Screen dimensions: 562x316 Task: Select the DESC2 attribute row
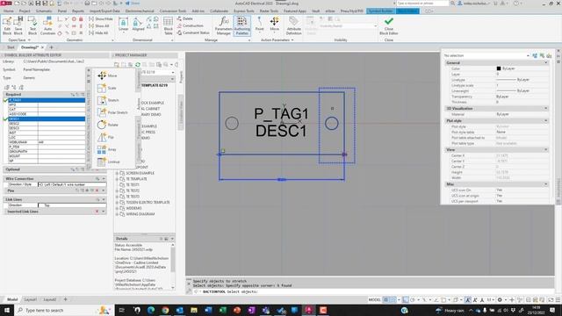click(47, 123)
